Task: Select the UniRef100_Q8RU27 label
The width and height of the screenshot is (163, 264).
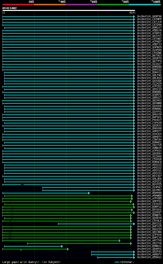Action: click(x=149, y=98)
